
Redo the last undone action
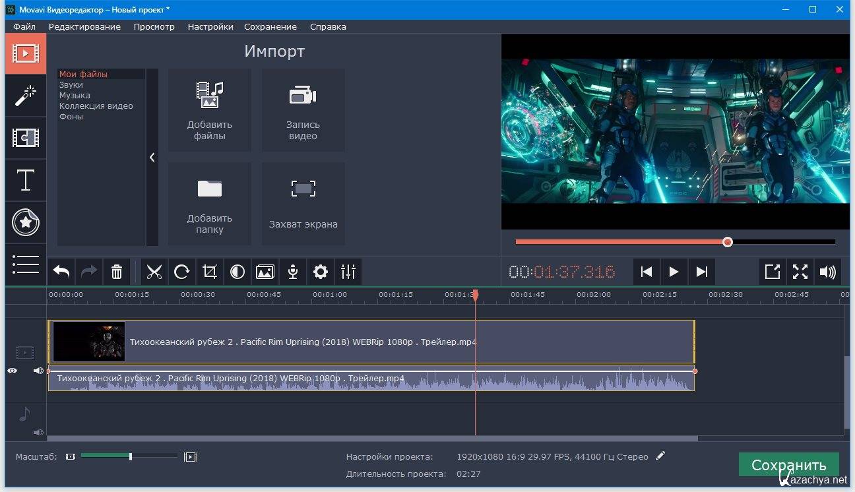click(89, 272)
